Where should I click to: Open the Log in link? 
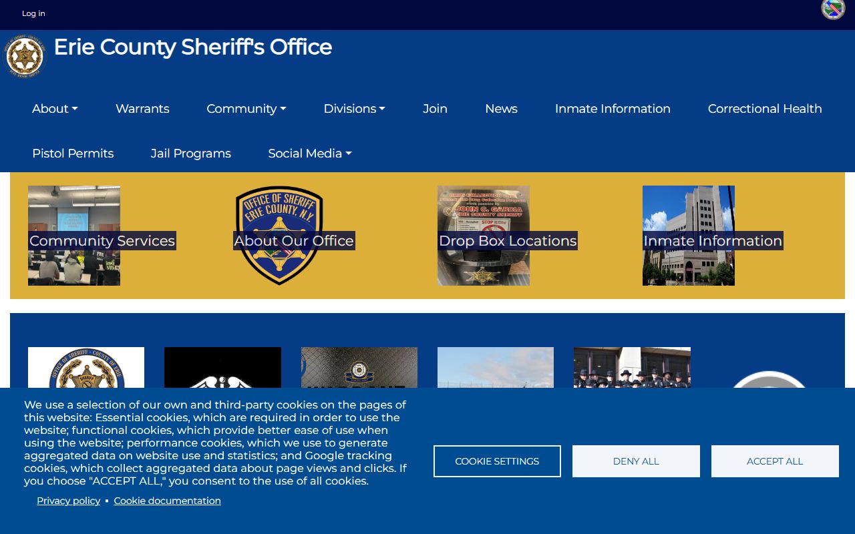tap(33, 13)
